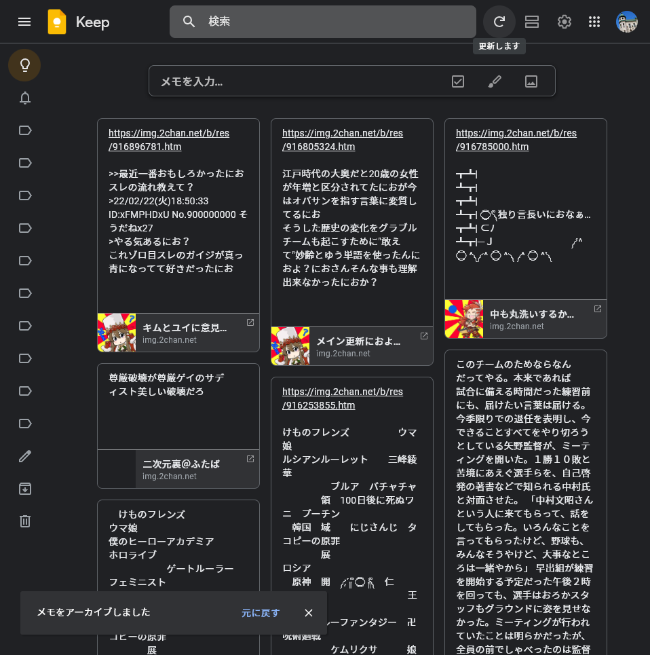650x655 pixels.
Task: Open link 916253855.htm in note
Action: click(343, 398)
